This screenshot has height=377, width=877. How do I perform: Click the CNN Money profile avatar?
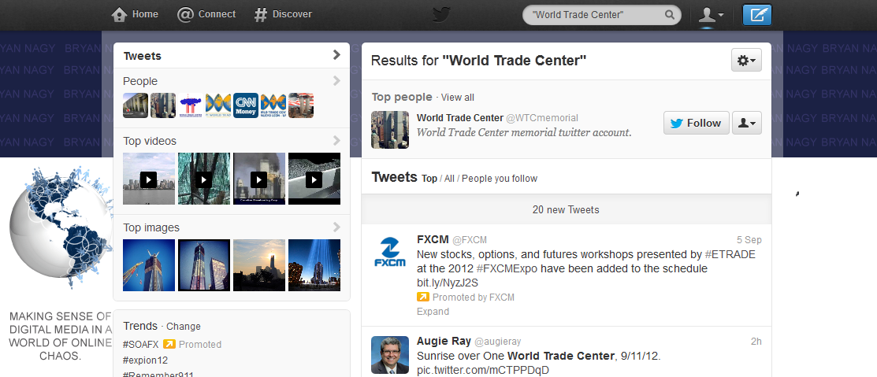246,105
